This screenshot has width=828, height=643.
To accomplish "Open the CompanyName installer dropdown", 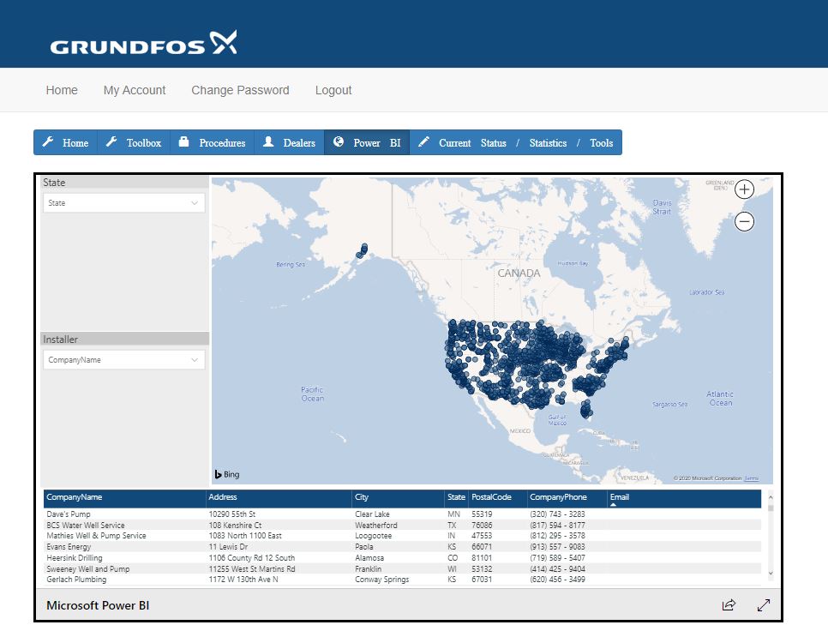I will tap(124, 360).
